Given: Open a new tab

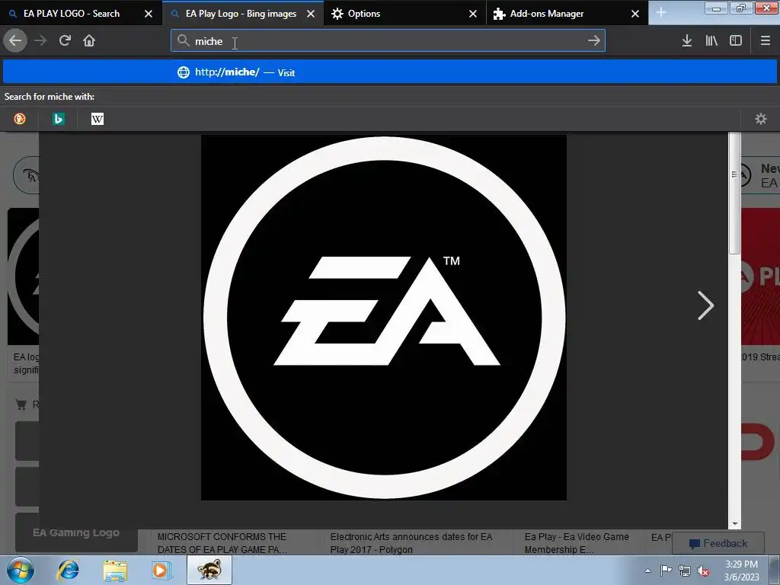Looking at the screenshot, I should click(661, 12).
